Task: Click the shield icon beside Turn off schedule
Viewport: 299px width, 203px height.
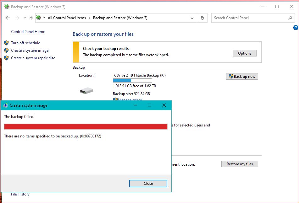Action: (6, 43)
